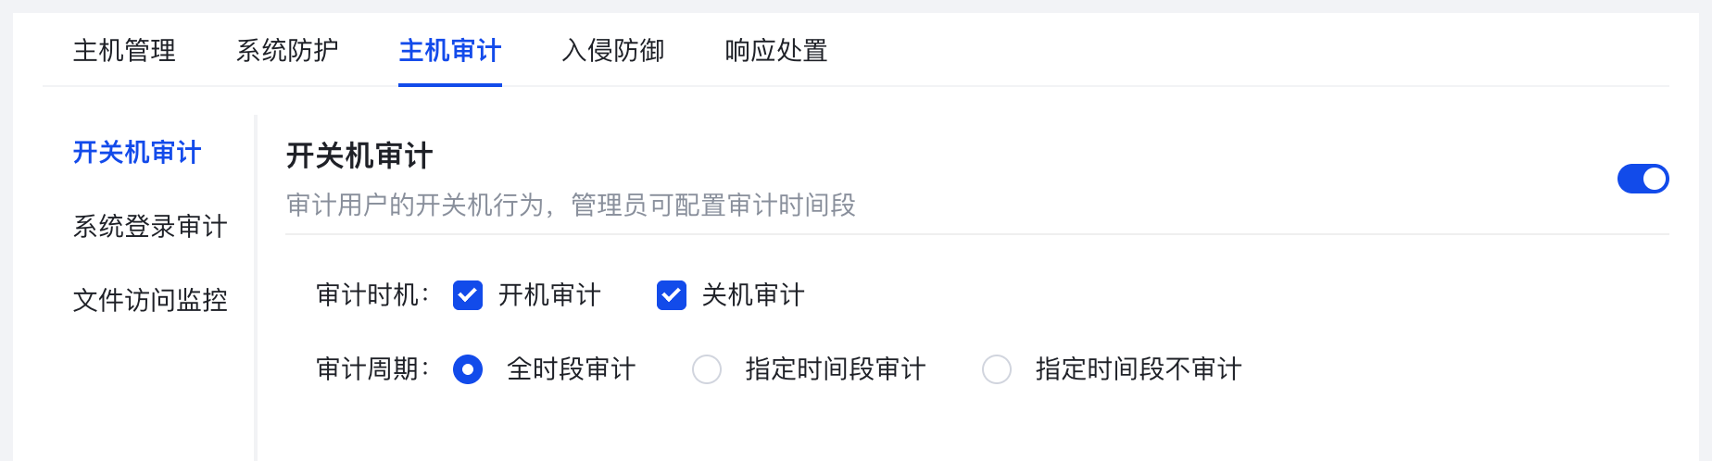Image resolution: width=1712 pixels, height=461 pixels.
Task: Switch to the 主机管理 tab
Action: click(124, 50)
